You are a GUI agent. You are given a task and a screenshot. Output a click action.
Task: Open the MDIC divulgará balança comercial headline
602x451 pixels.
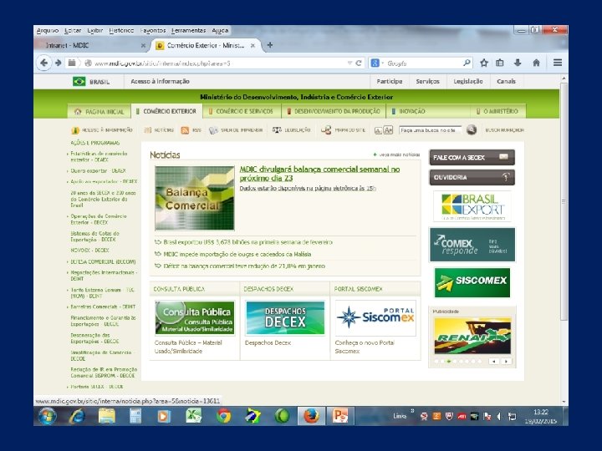pyautogui.click(x=319, y=174)
